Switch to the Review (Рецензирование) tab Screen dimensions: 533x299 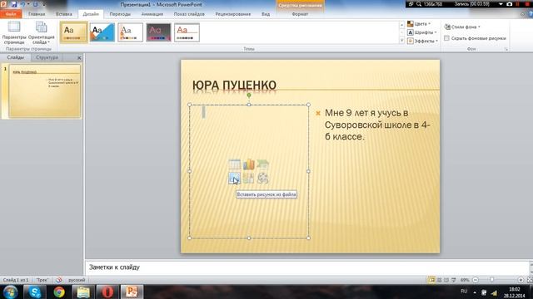[233, 14]
